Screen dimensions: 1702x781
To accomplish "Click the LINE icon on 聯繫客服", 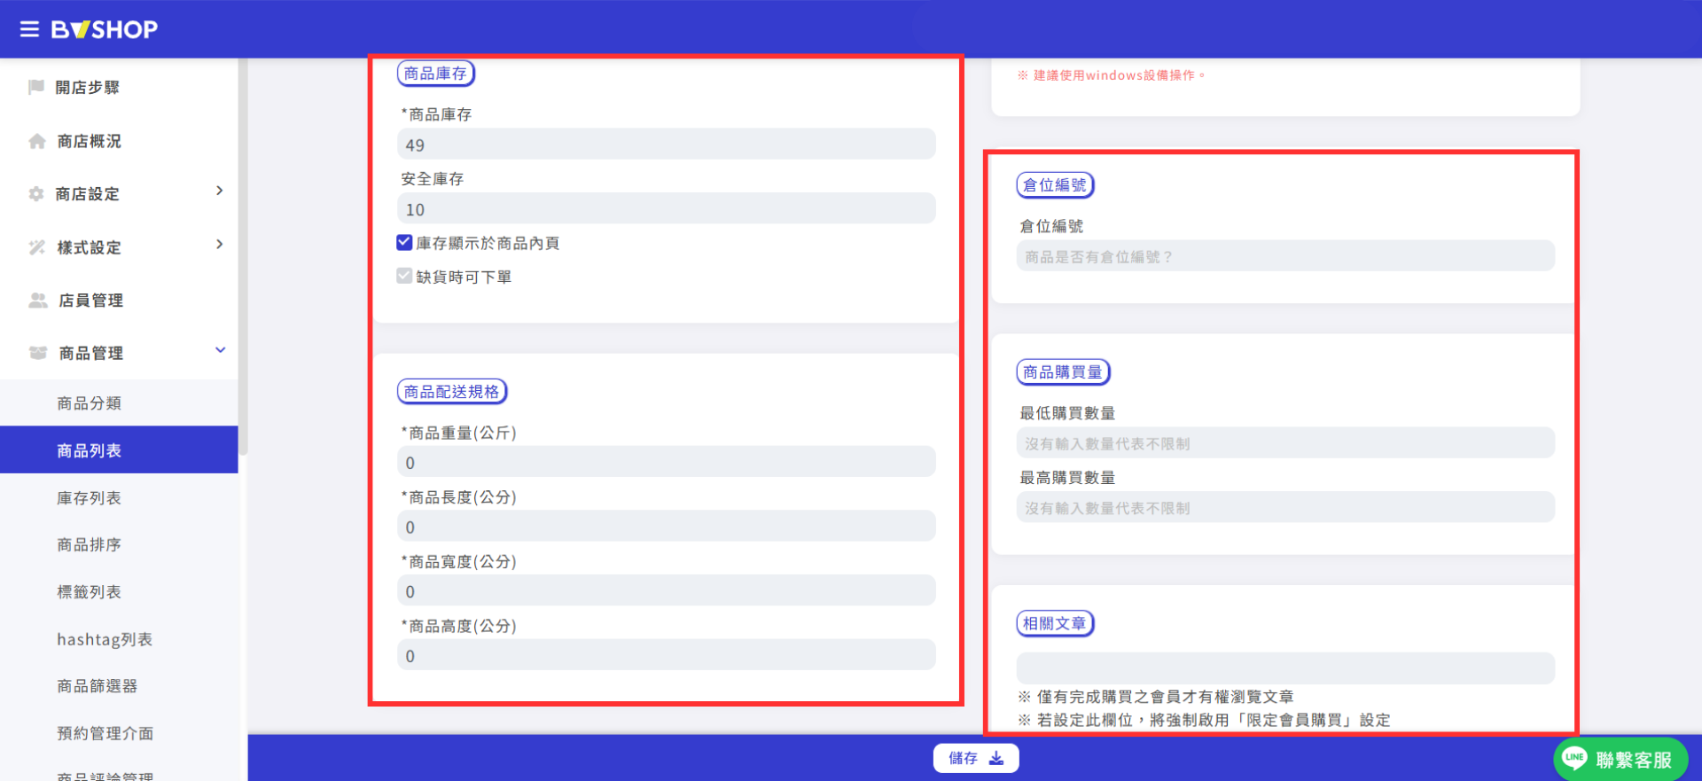I will pyautogui.click(x=1574, y=758).
